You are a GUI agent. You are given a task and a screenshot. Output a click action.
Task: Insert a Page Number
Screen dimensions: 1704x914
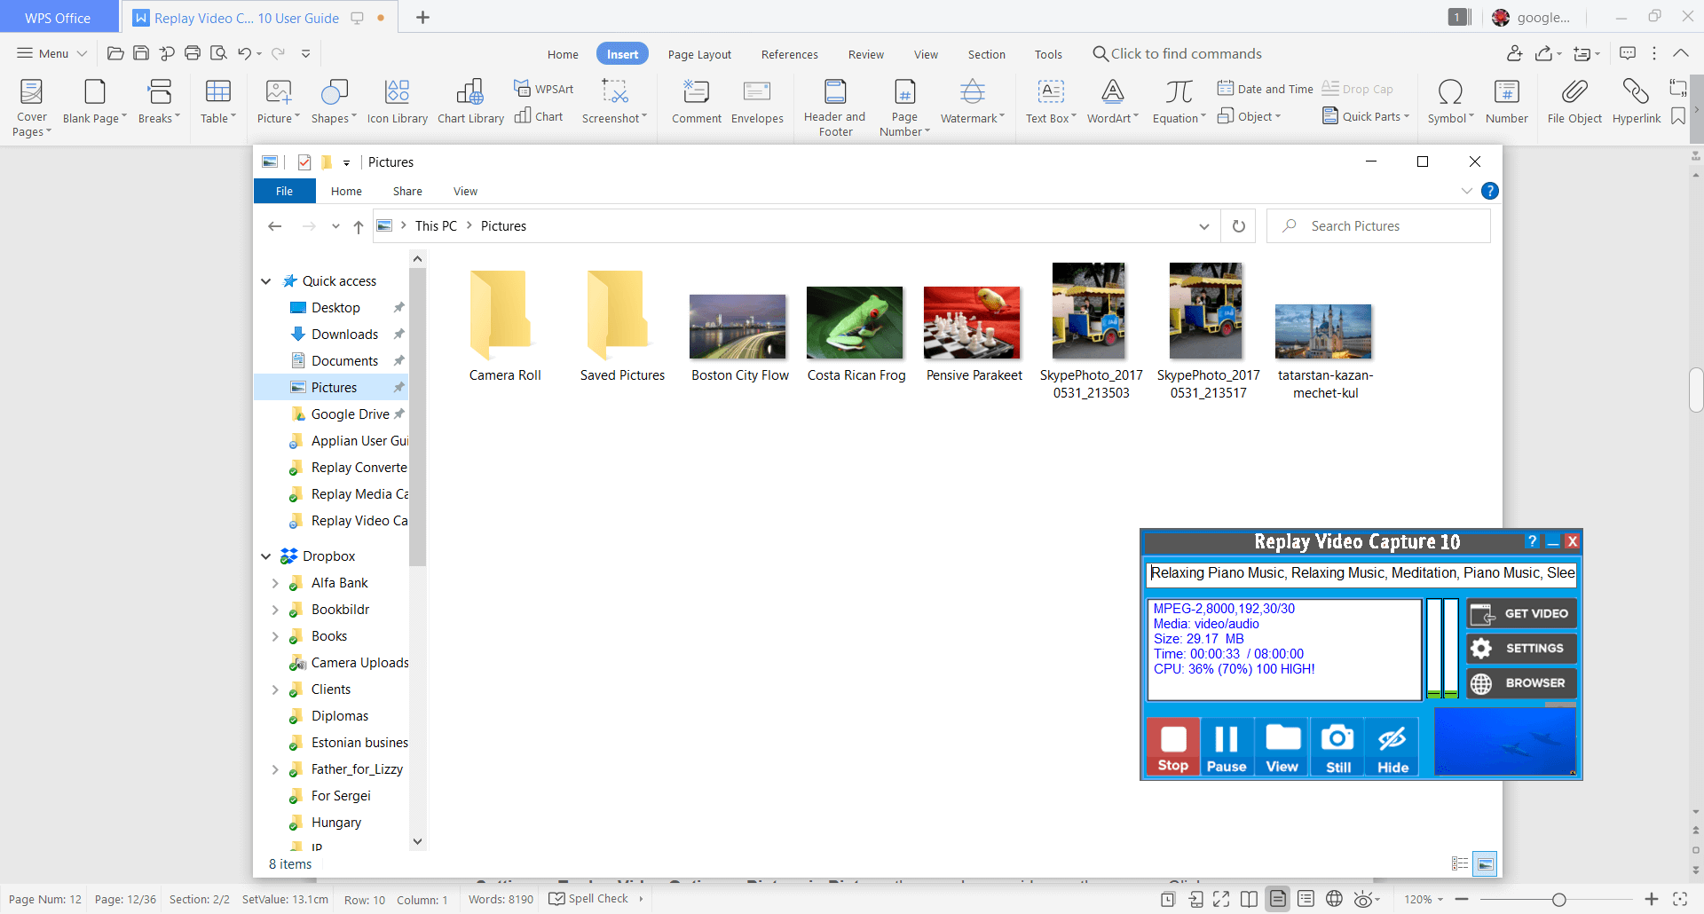pos(904,107)
